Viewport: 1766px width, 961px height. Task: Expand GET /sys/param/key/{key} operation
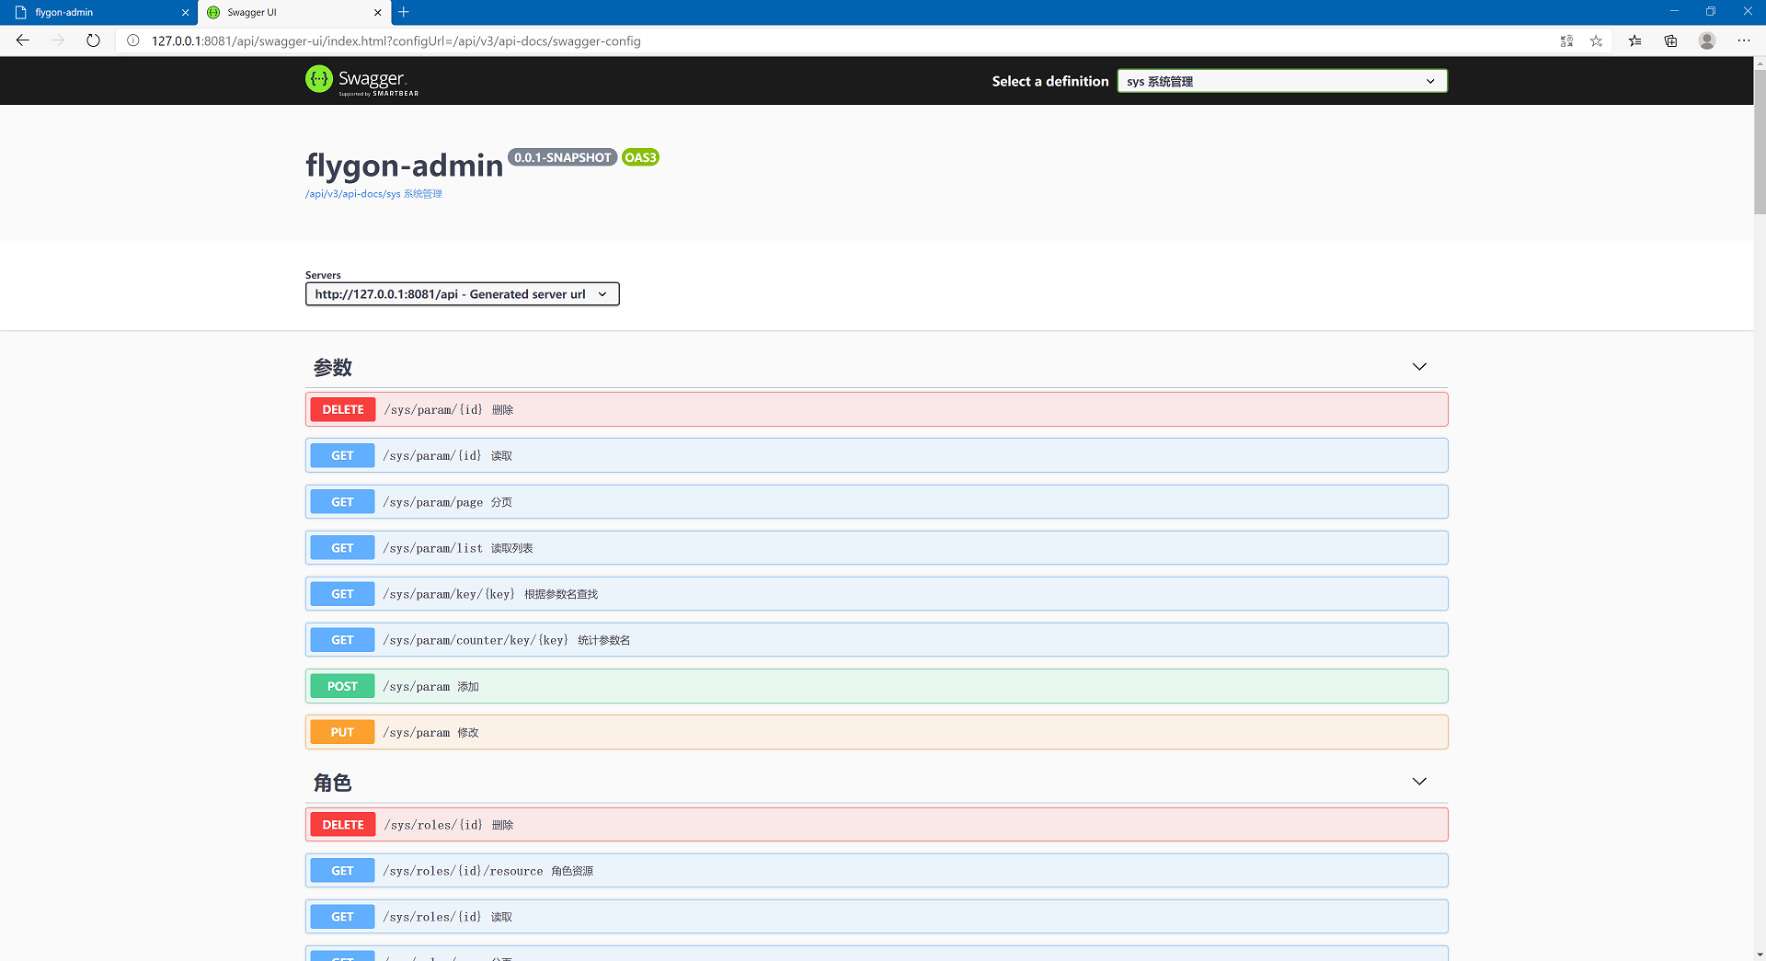coord(877,594)
